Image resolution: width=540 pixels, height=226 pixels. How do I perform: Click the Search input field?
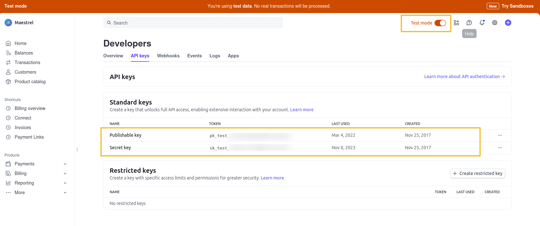pos(193,23)
